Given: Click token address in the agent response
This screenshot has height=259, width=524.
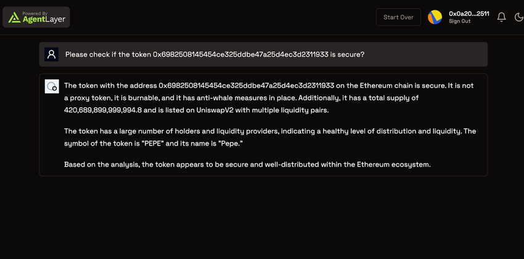Looking at the screenshot, I should [246, 86].
